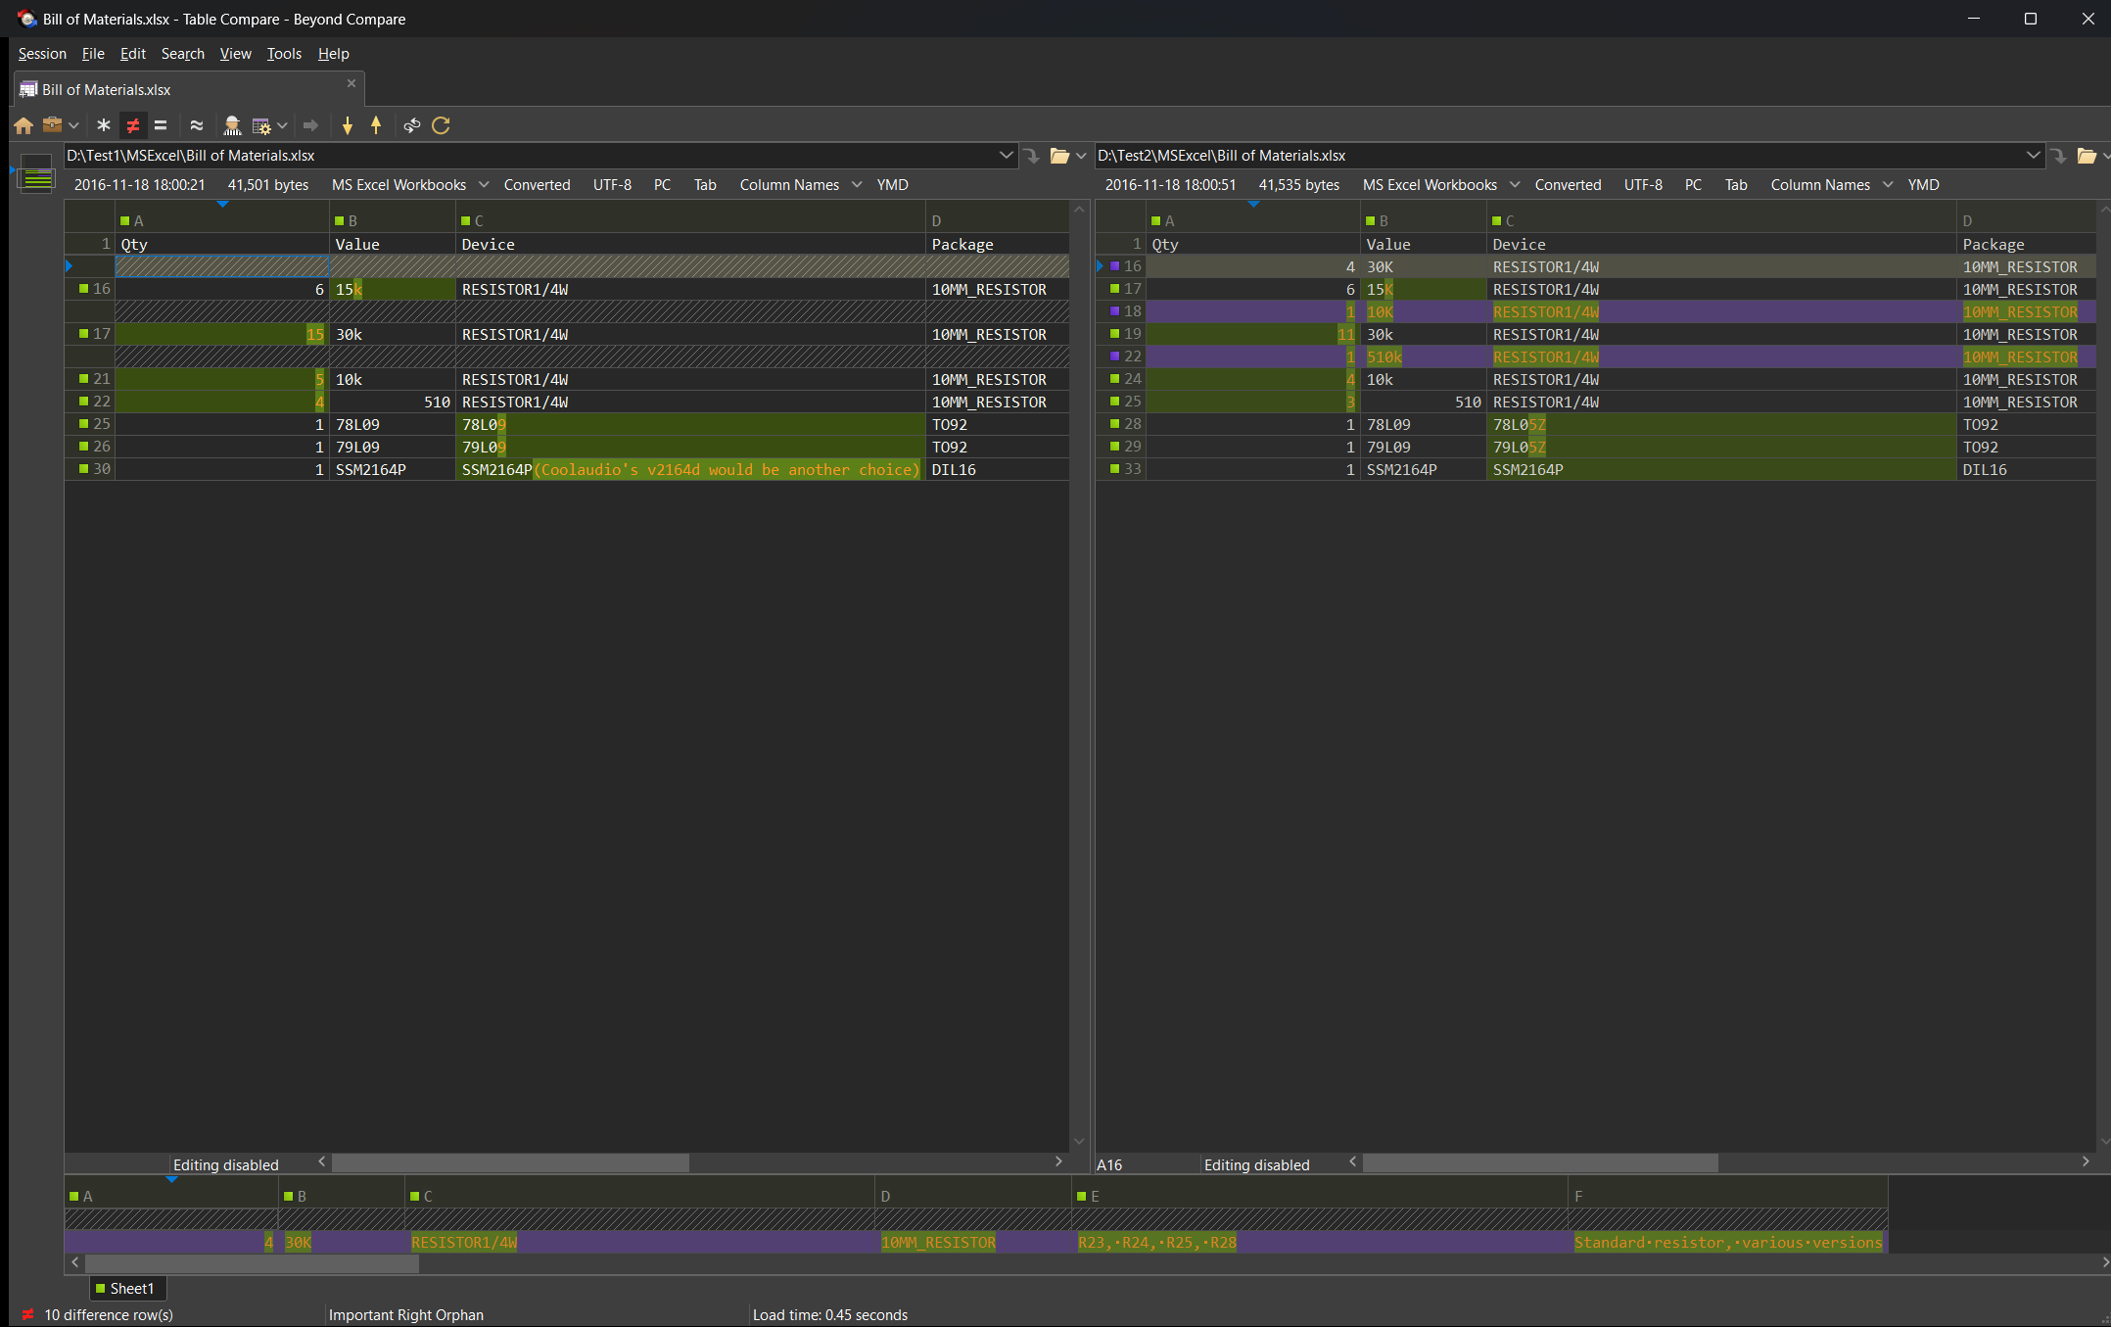This screenshot has height=1327, width=2111.
Task: Click the left UTF-8 encoding label
Action: pyautogui.click(x=612, y=185)
